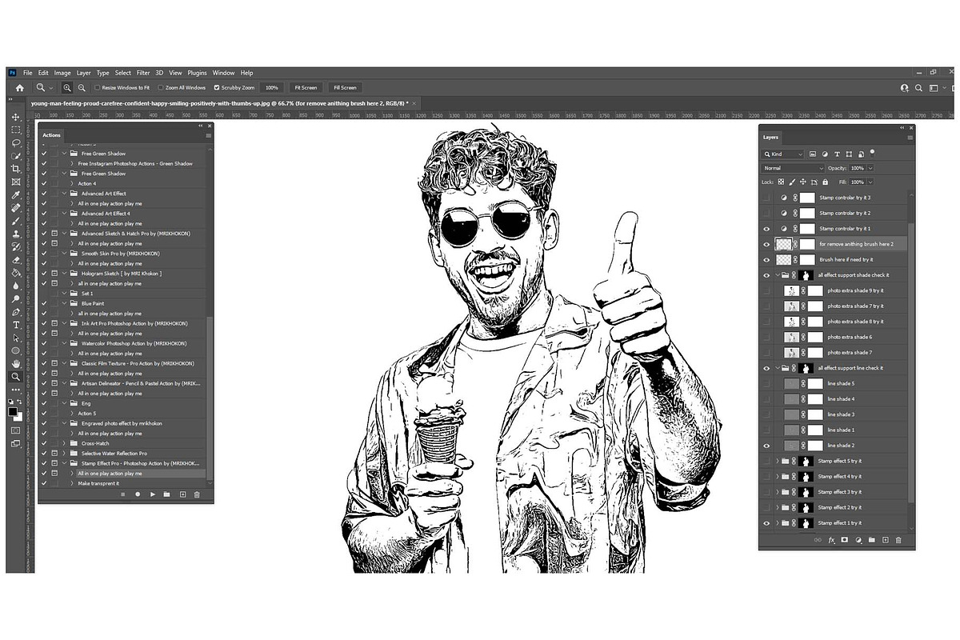Click the foreground color swatch
This screenshot has width=960, height=640.
pos(13,411)
